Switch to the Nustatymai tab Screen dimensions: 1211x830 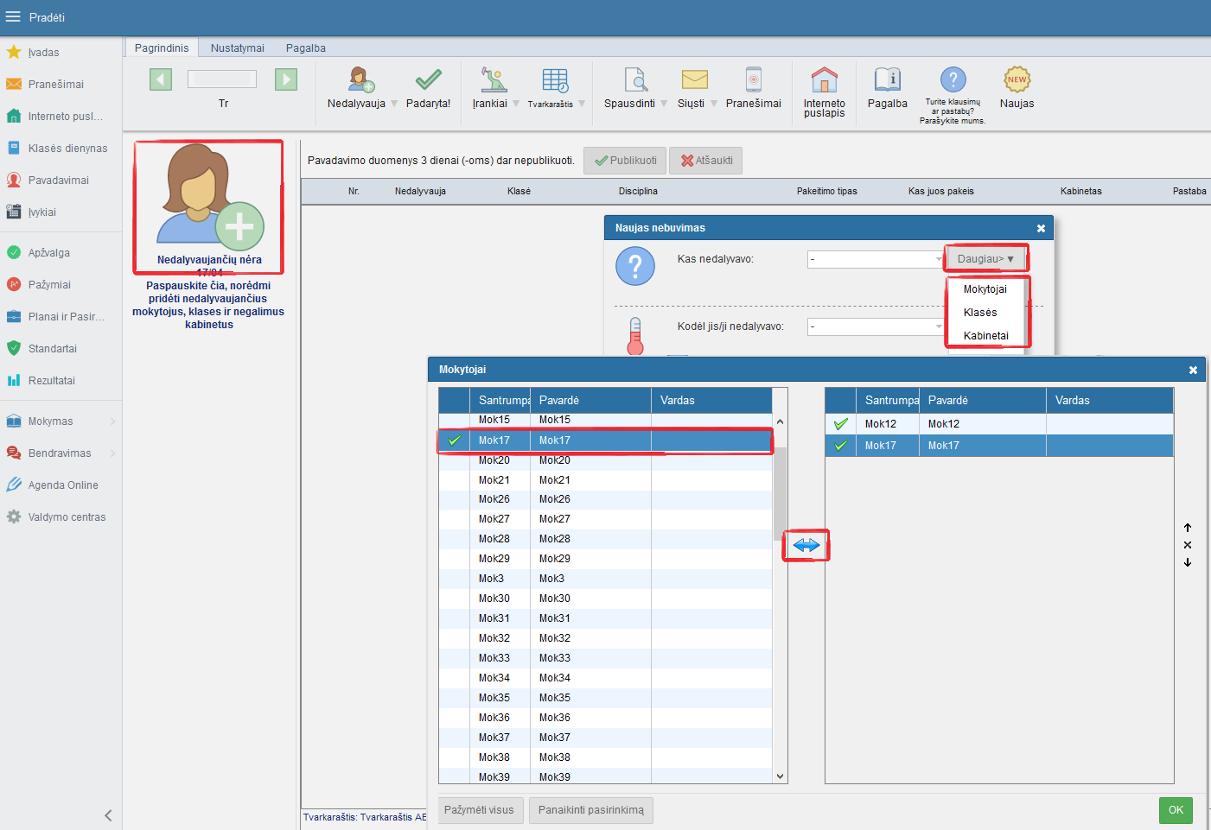pyautogui.click(x=238, y=48)
